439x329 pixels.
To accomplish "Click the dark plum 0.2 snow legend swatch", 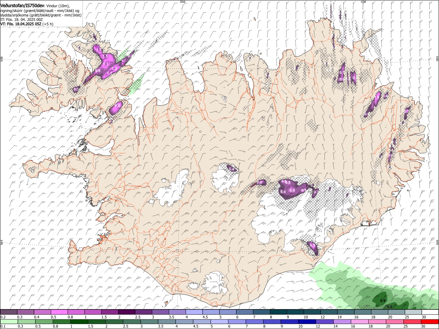I will pyautogui.click(x=9, y=312).
